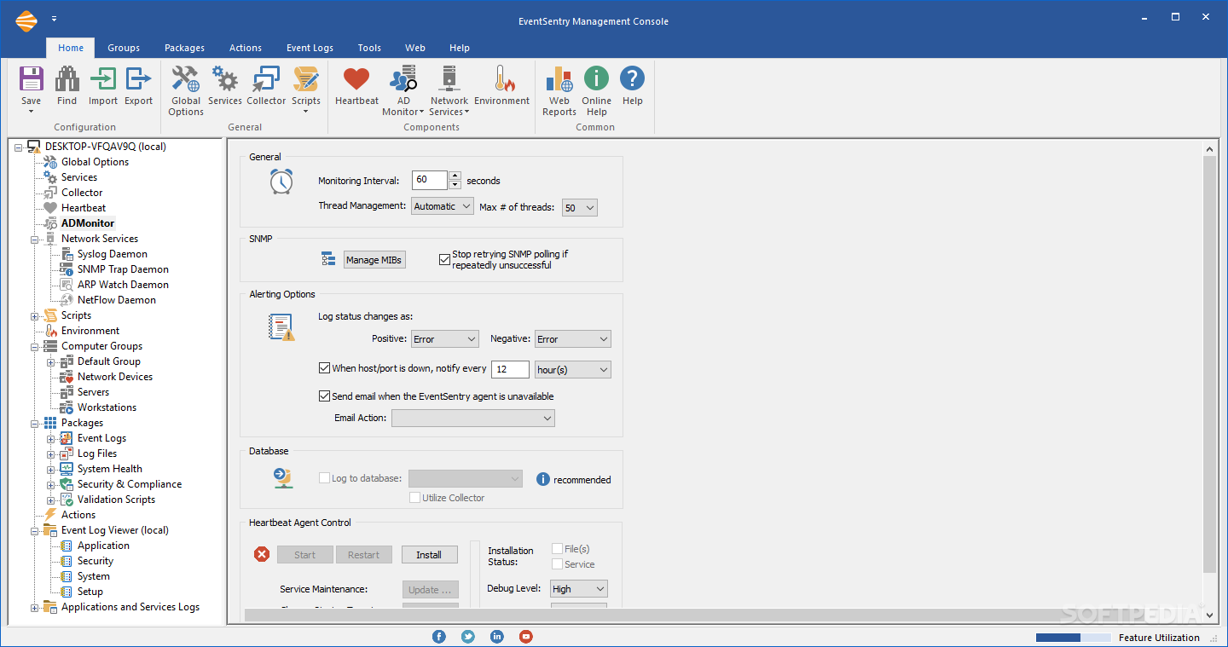Select Network Devices in the tree

point(115,377)
